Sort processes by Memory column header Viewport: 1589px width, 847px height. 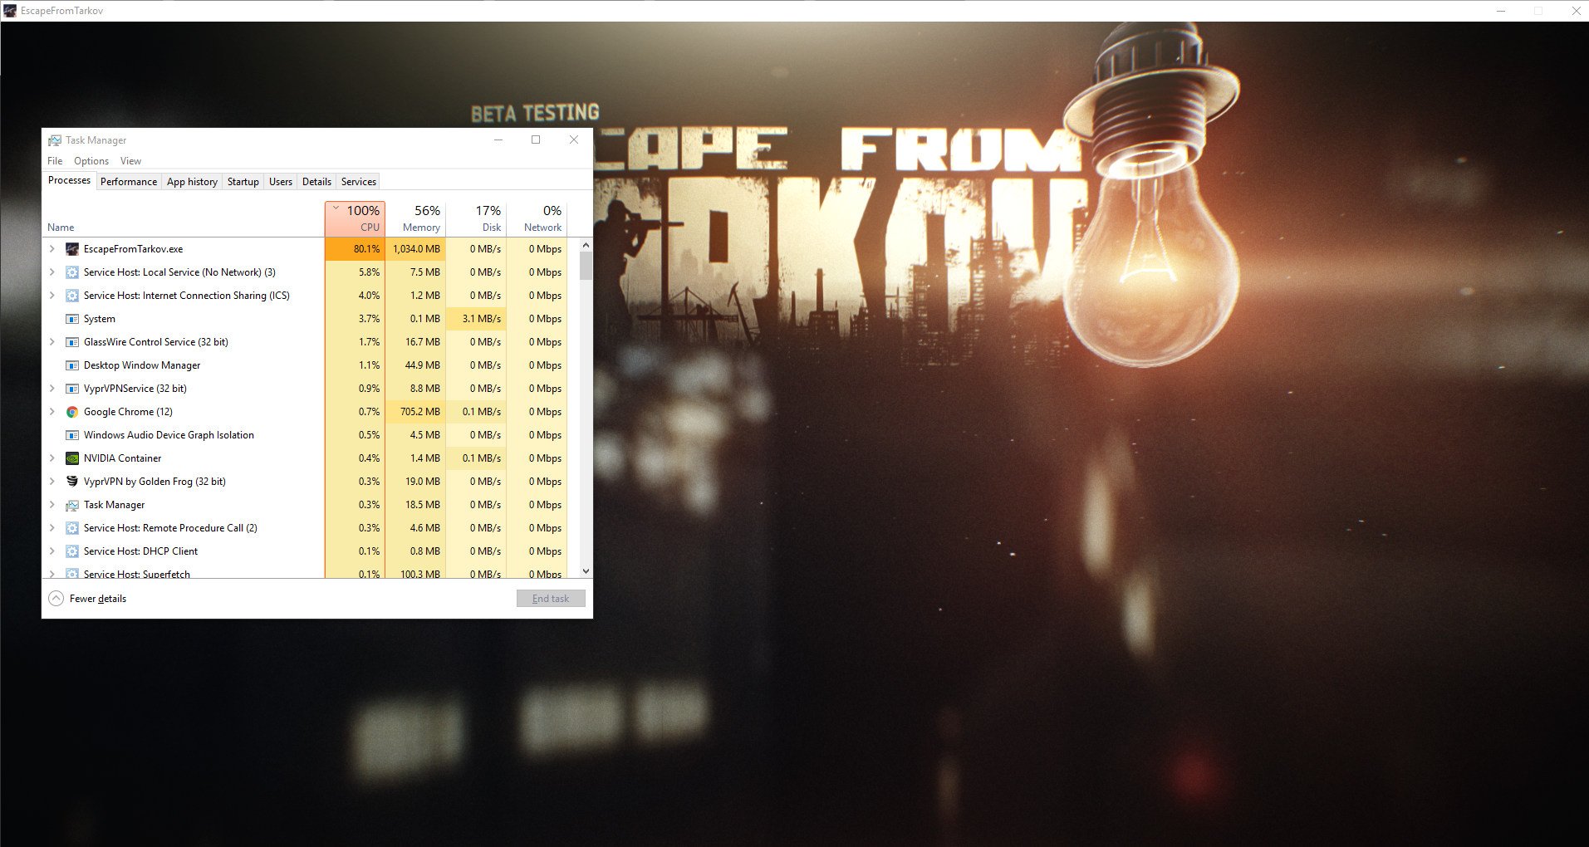[415, 218]
